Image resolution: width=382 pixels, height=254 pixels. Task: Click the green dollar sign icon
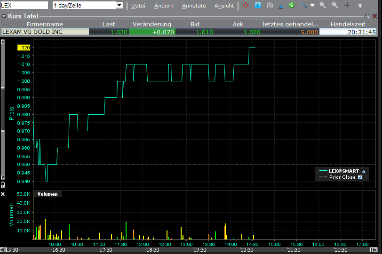[x=292, y=6]
